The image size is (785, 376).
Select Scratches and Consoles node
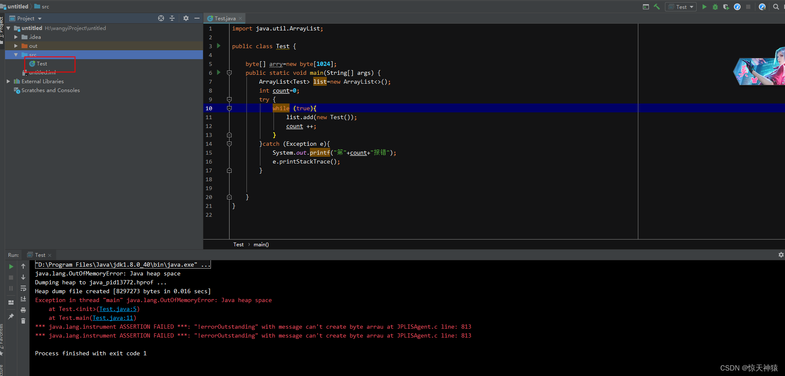coord(51,90)
